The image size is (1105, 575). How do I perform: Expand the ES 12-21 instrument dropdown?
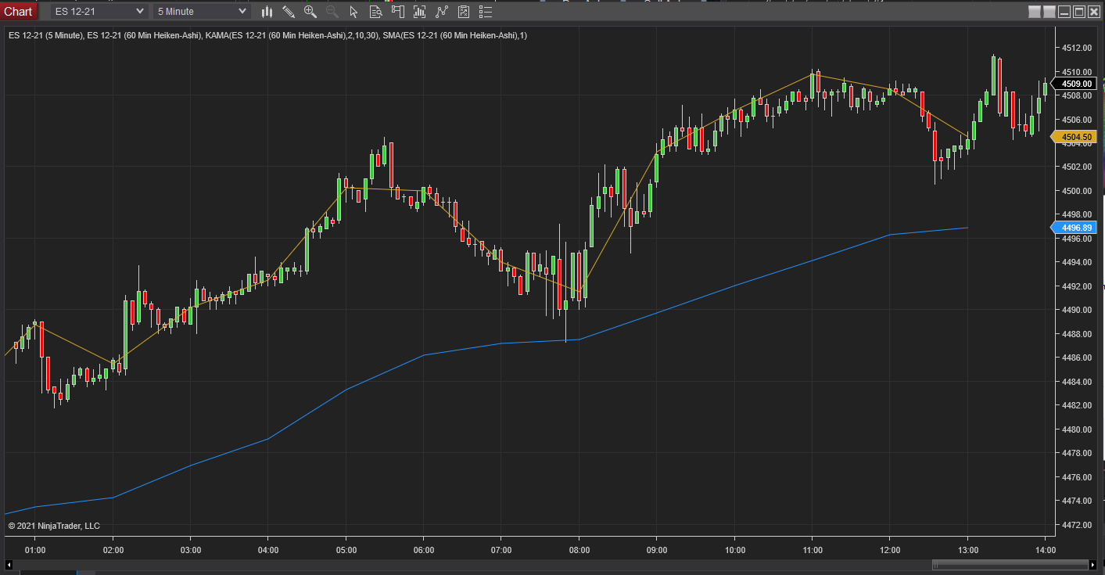(99, 12)
